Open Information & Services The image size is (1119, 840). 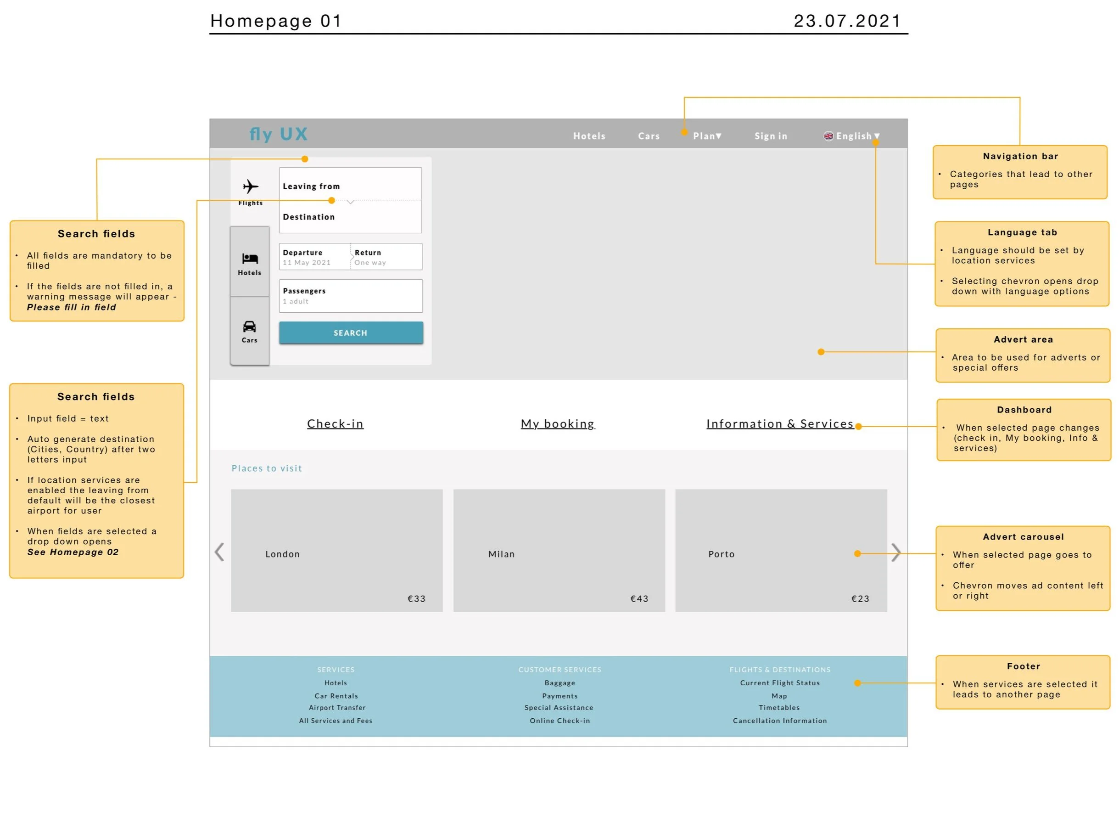(x=780, y=424)
